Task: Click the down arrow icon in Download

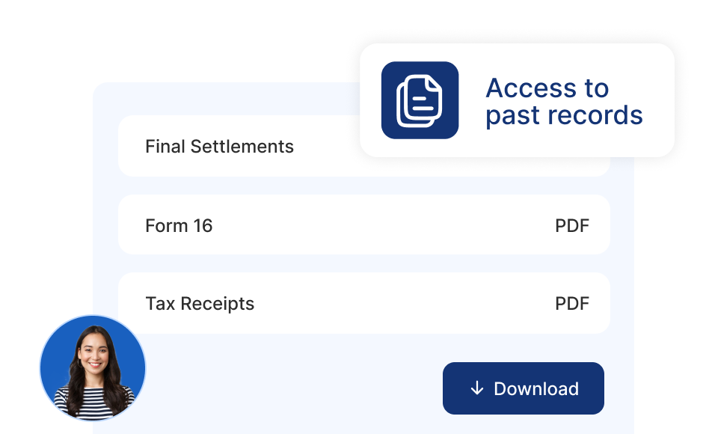Action: tap(477, 388)
